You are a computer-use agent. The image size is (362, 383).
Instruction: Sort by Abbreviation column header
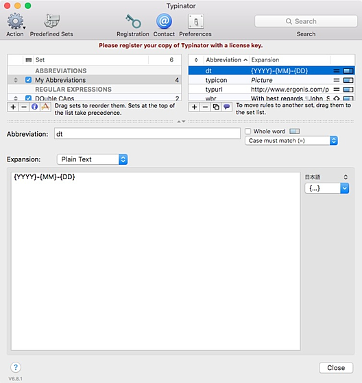pyautogui.click(x=226, y=60)
